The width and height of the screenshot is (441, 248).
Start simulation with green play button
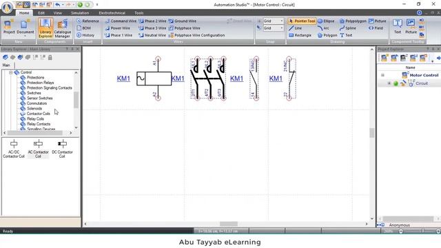(80, 5)
